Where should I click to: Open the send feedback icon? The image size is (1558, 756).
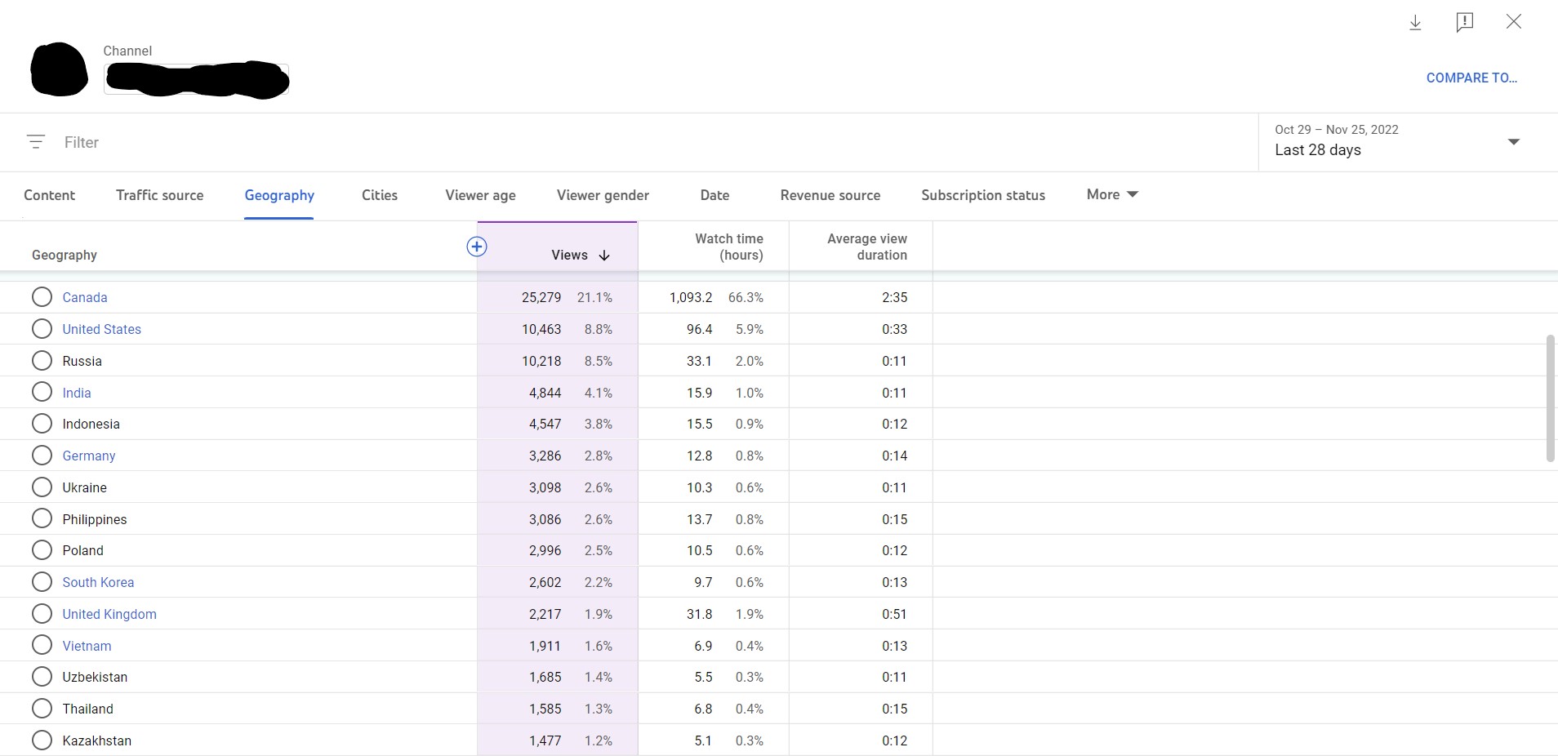1464,23
